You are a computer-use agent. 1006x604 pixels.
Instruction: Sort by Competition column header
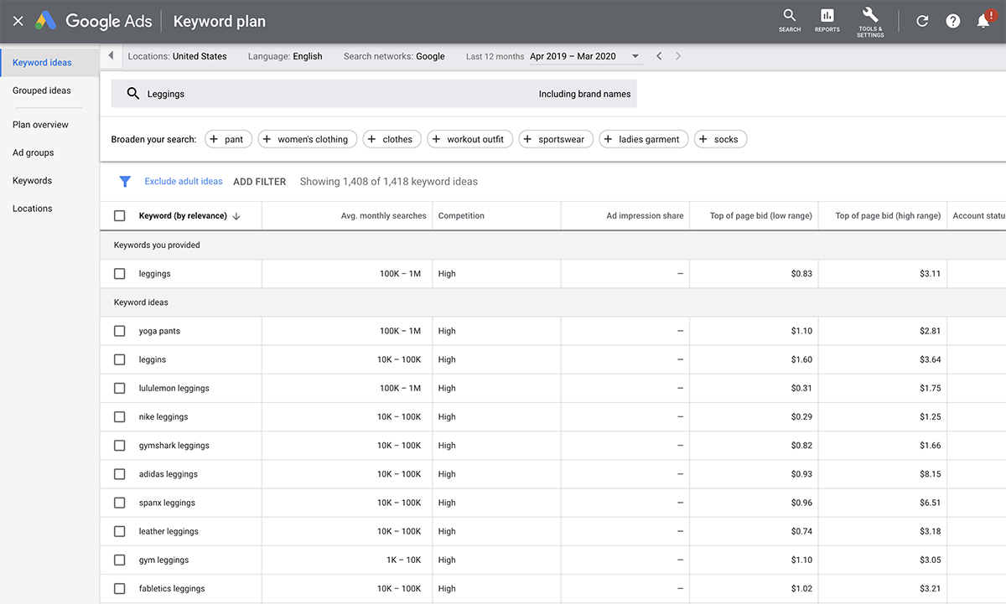[461, 216]
